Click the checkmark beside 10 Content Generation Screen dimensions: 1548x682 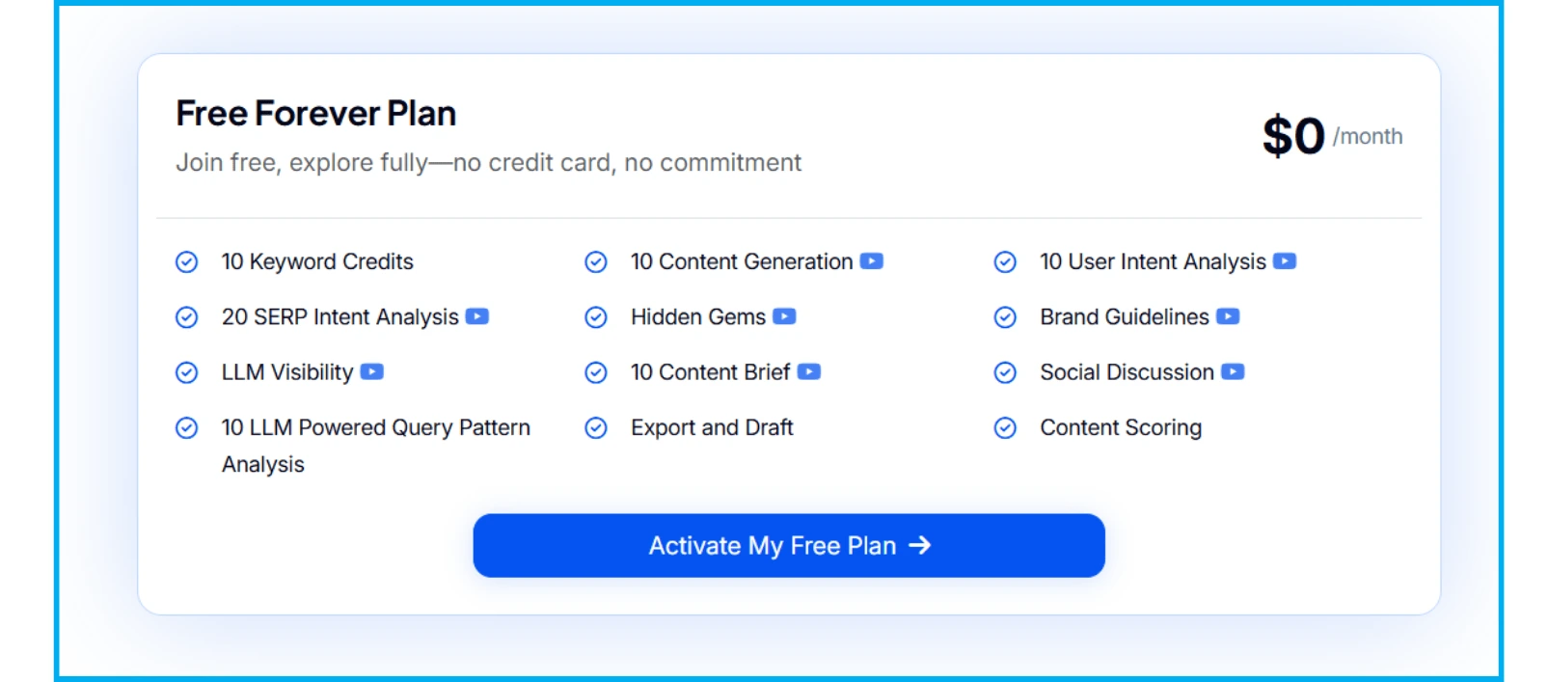point(596,261)
